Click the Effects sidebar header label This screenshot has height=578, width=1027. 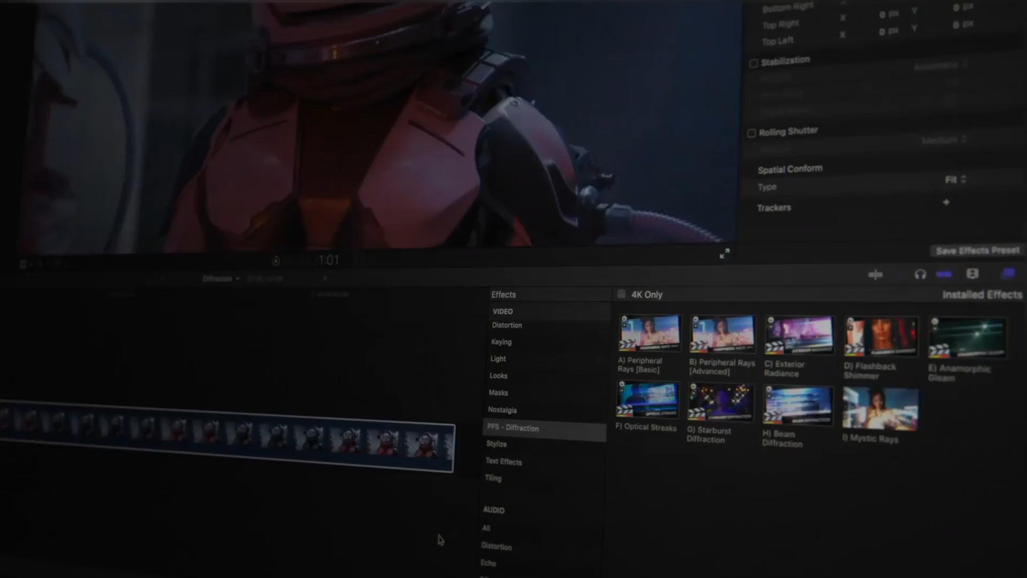tap(503, 295)
